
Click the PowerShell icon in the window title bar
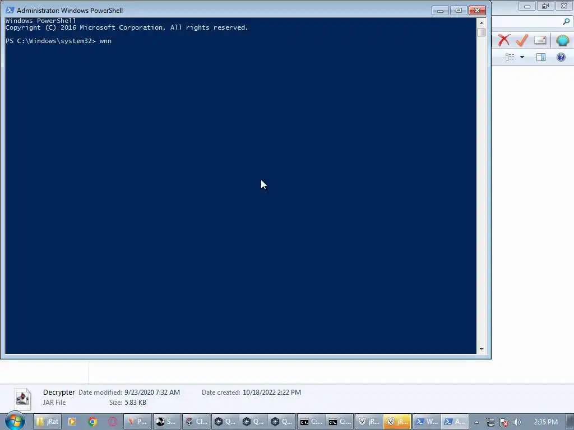tap(10, 10)
